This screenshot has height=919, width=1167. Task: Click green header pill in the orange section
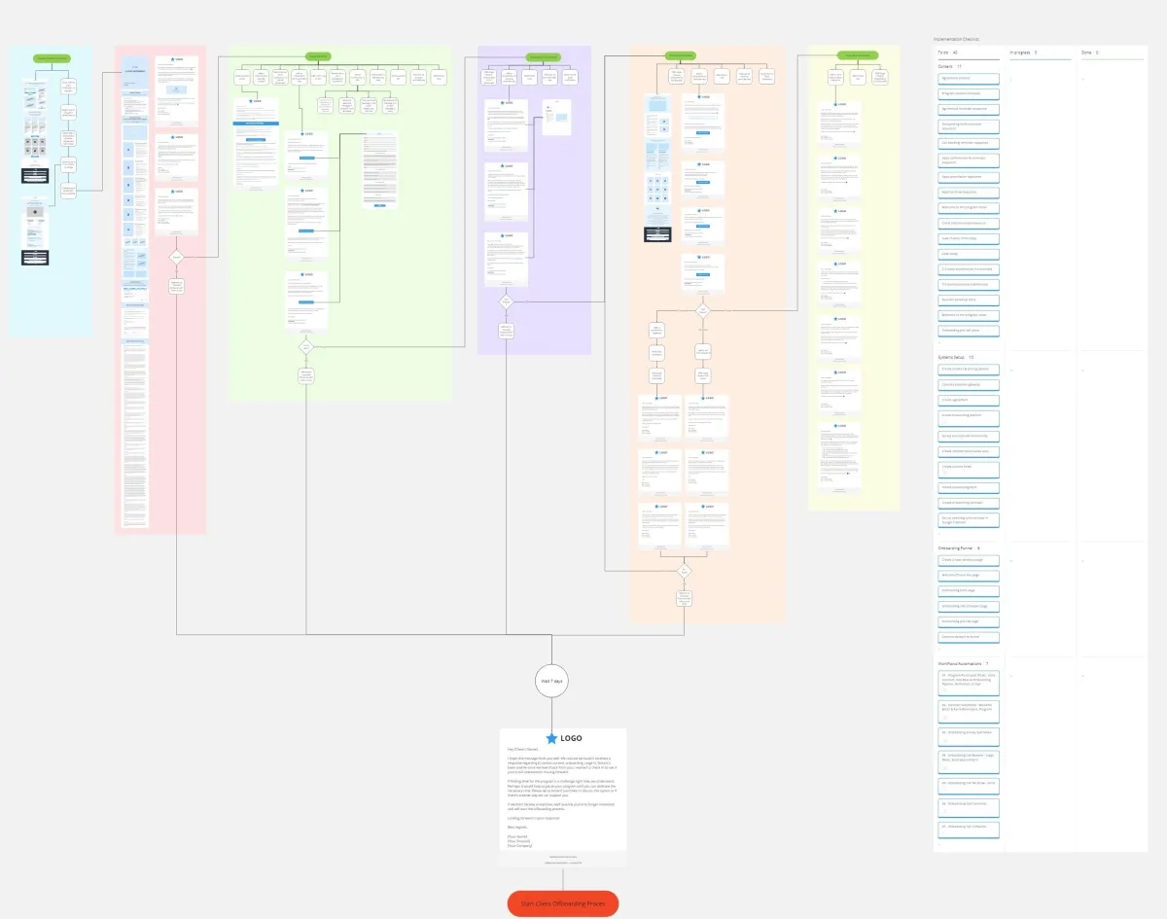679,56
